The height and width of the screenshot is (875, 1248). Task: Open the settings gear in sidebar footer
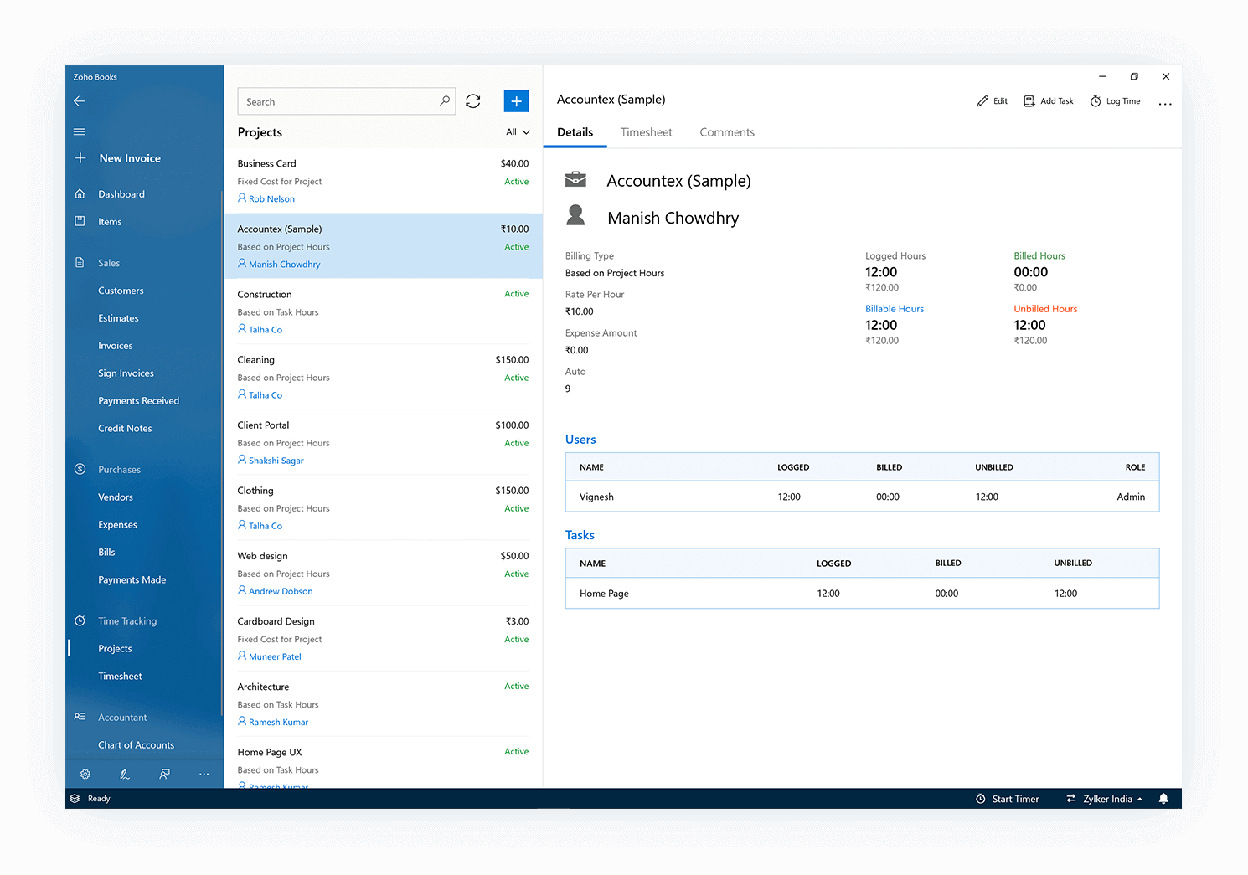85,775
